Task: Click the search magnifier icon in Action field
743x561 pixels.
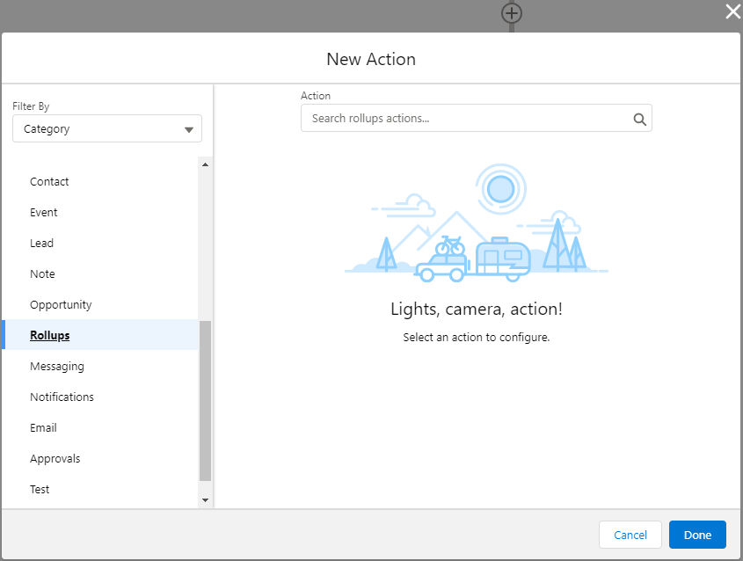Action: (640, 120)
